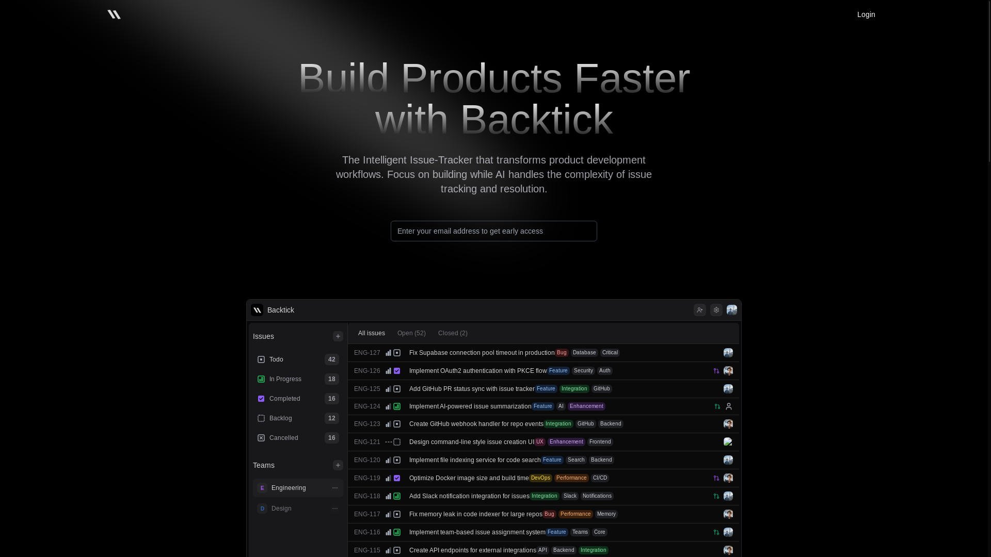Switch to the Closed (2) tab
Viewport: 991px width, 557px height.
453,333
